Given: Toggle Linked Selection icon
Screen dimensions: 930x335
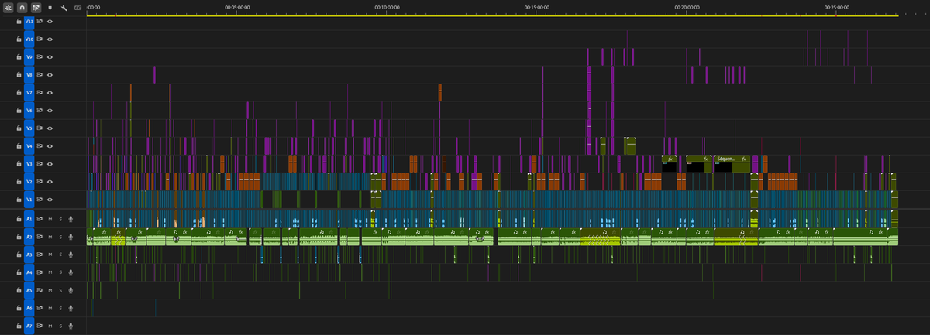Looking at the screenshot, I should pos(36,7).
